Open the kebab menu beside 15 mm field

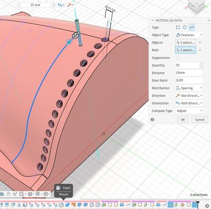54,5
